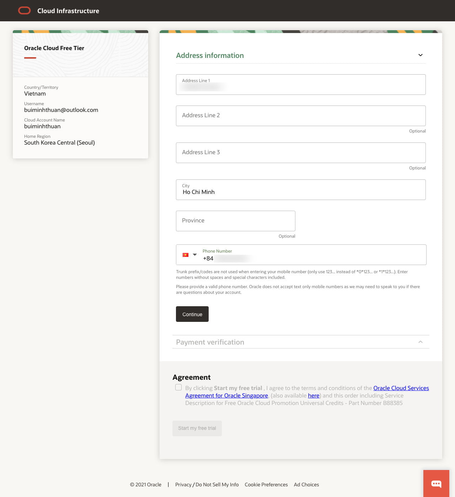Click the Country/Territory value Vietnam
The image size is (455, 497).
pyautogui.click(x=35, y=94)
